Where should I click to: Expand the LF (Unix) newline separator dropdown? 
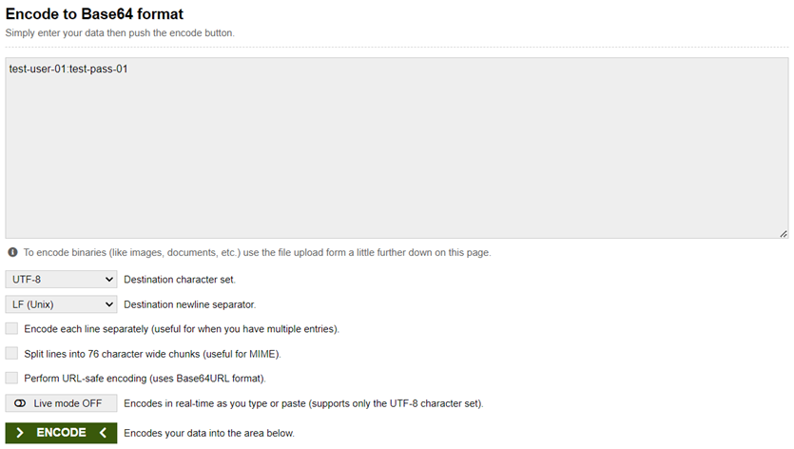[x=61, y=304]
